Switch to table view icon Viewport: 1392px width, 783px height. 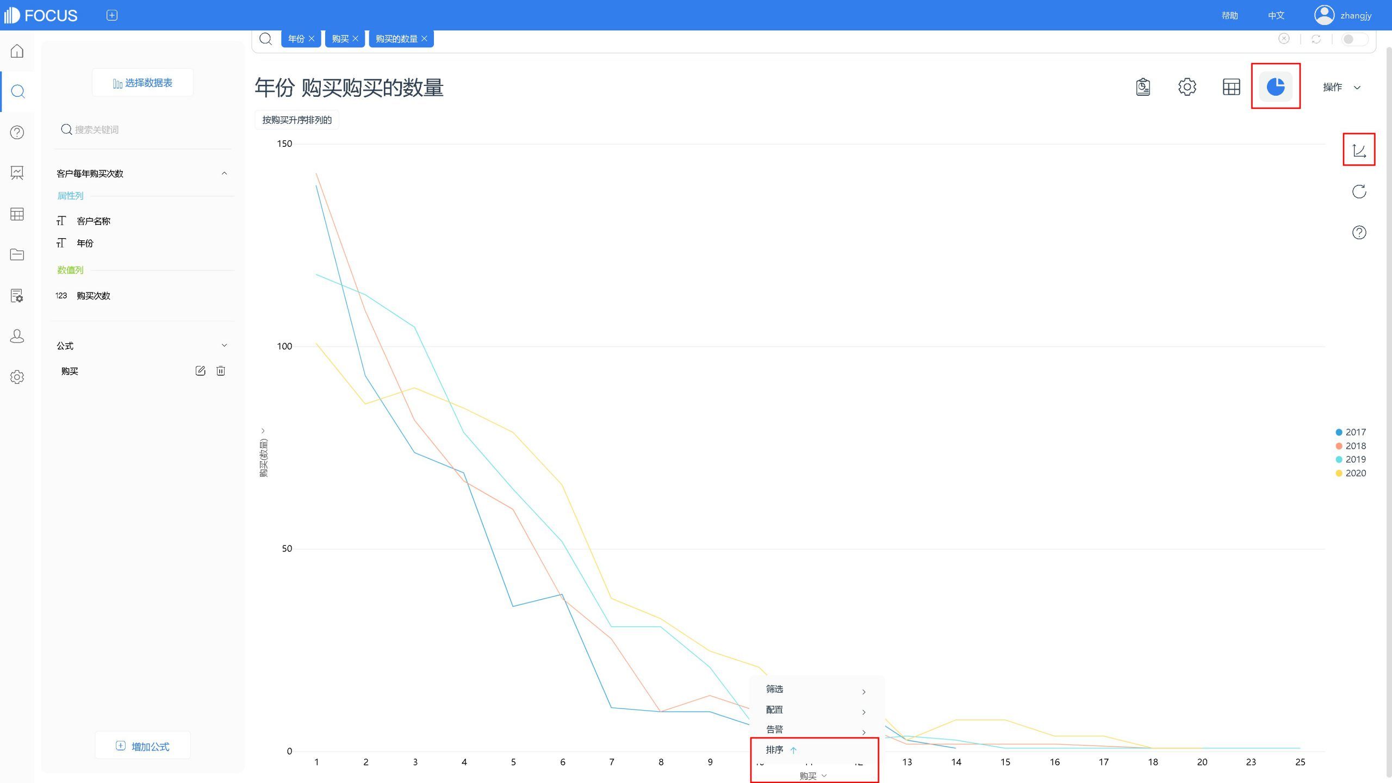click(1231, 87)
